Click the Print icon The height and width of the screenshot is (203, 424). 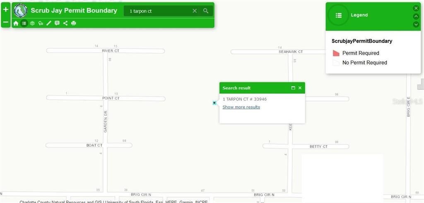74,23
